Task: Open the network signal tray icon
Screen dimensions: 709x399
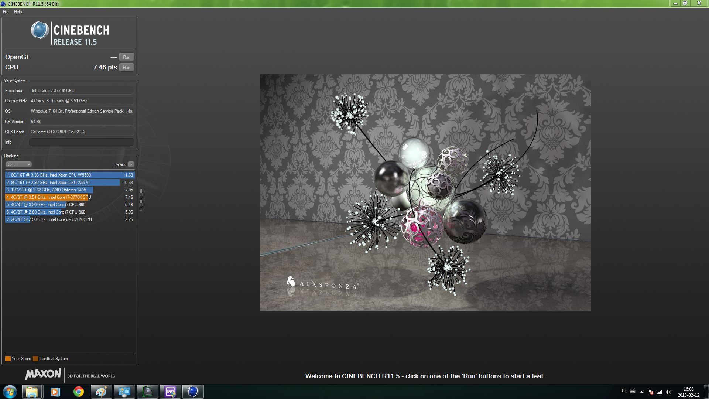Action: [x=660, y=392]
